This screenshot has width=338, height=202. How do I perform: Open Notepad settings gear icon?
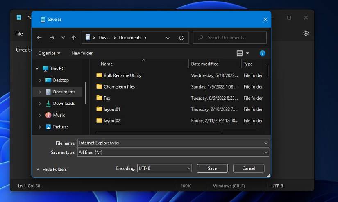tap(306, 33)
